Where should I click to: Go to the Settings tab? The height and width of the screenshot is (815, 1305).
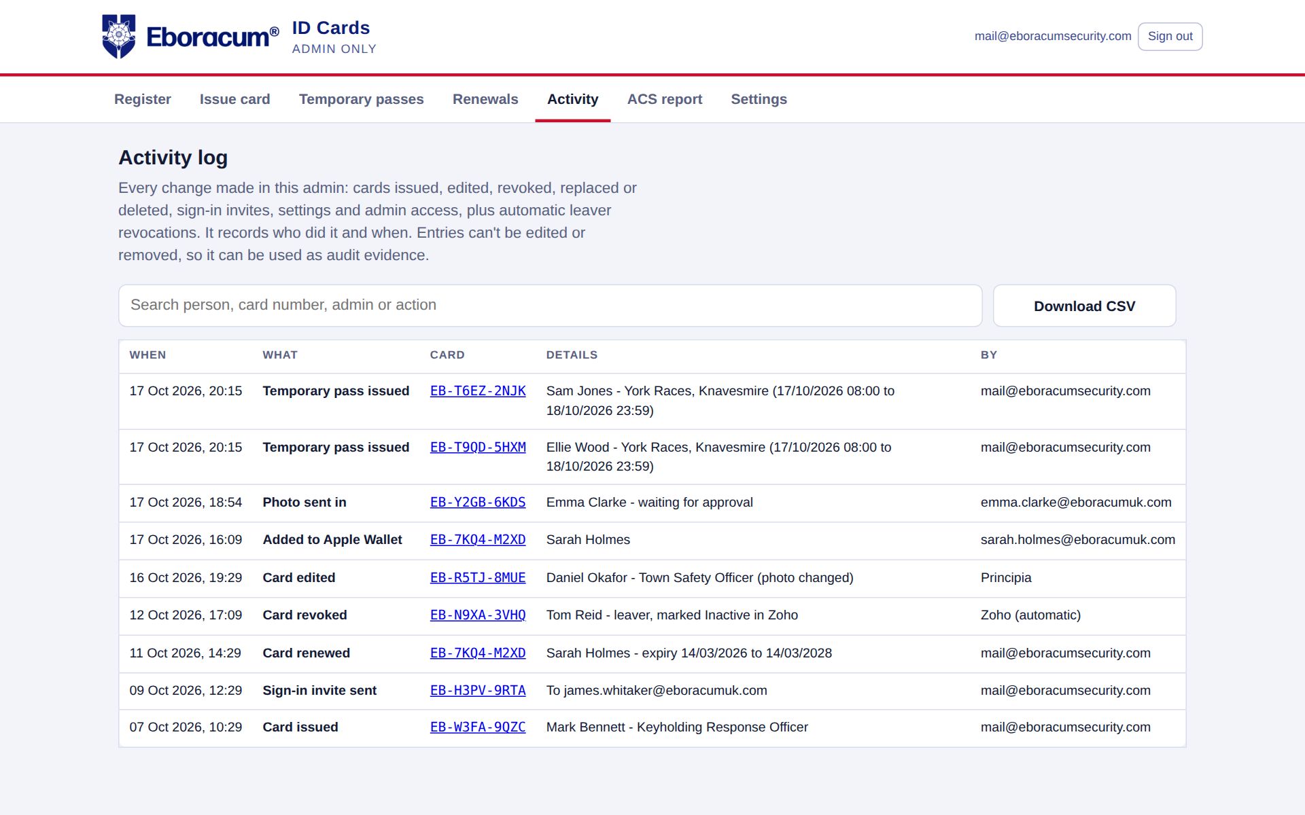pos(759,99)
